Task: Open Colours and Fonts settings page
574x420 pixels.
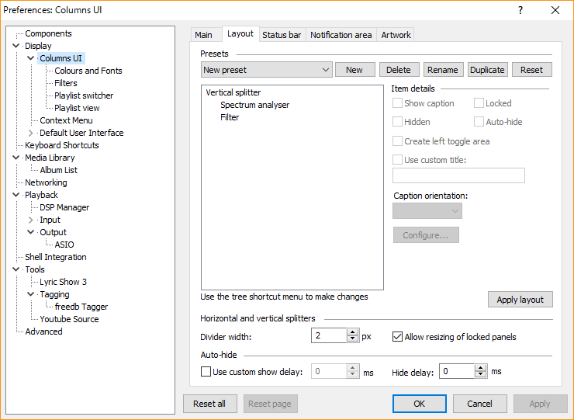Action: 88,71
